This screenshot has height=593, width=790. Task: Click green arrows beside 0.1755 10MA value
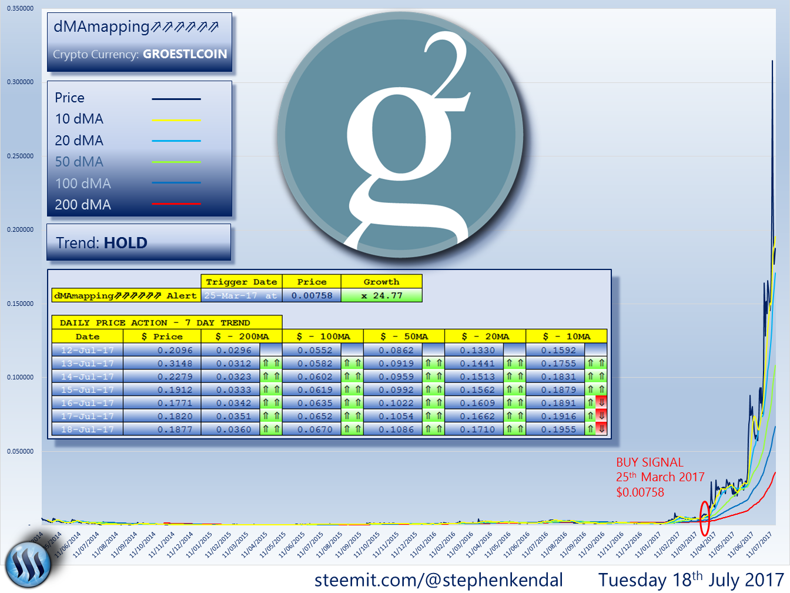coord(595,364)
